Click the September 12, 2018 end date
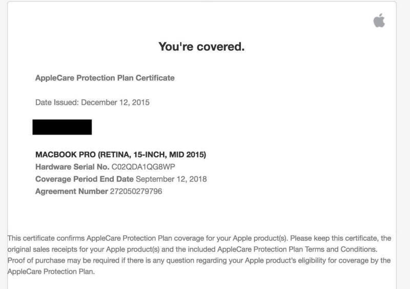The width and height of the screenshot is (410, 289). [172, 179]
